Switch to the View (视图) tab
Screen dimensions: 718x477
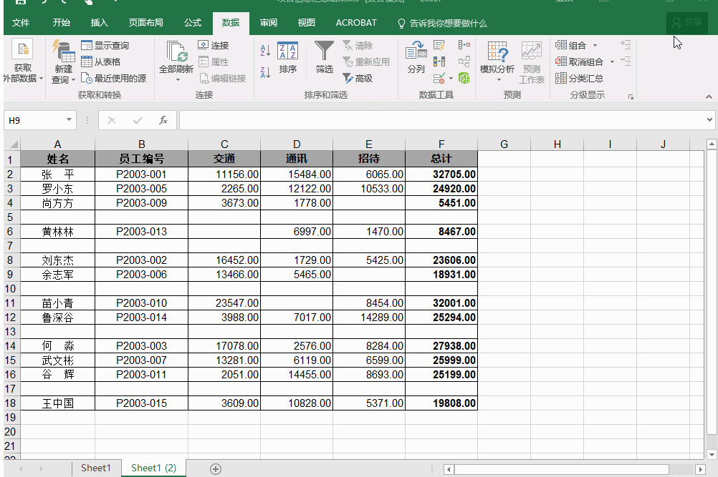pyautogui.click(x=307, y=23)
